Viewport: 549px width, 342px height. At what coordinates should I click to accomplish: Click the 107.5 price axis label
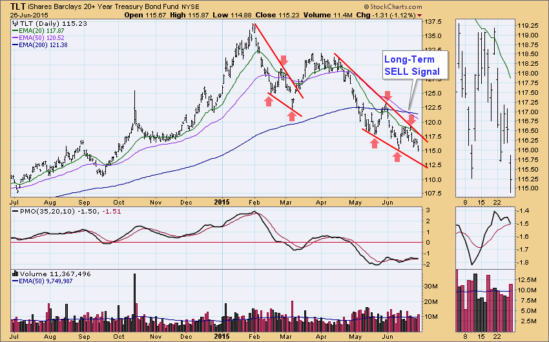[433, 194]
